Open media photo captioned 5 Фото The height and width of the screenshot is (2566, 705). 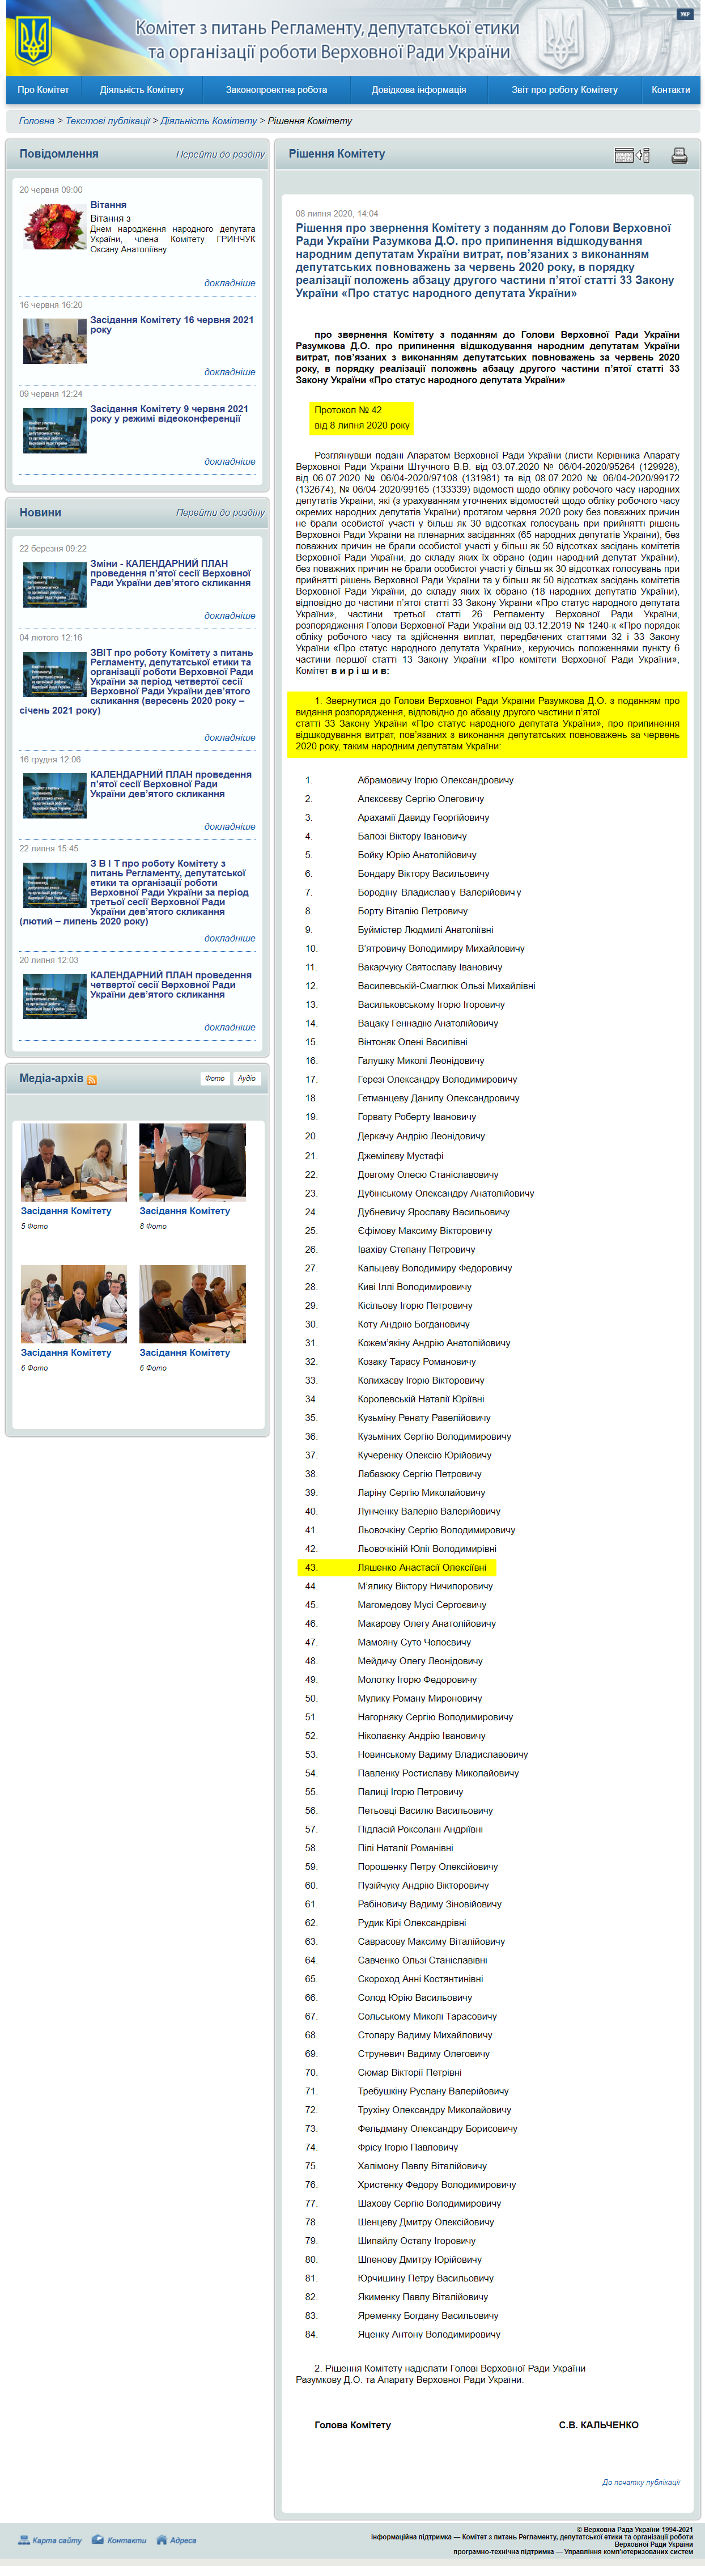pyautogui.click(x=74, y=1163)
